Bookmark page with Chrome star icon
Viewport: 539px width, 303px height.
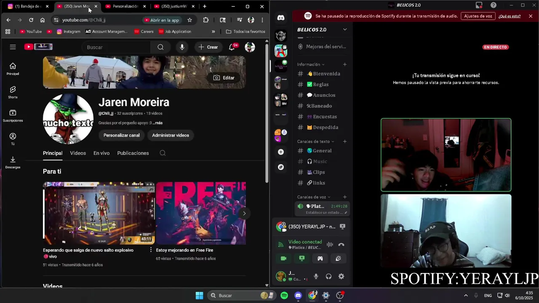coord(189,20)
